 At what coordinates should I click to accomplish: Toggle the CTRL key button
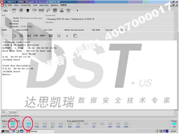36,36
